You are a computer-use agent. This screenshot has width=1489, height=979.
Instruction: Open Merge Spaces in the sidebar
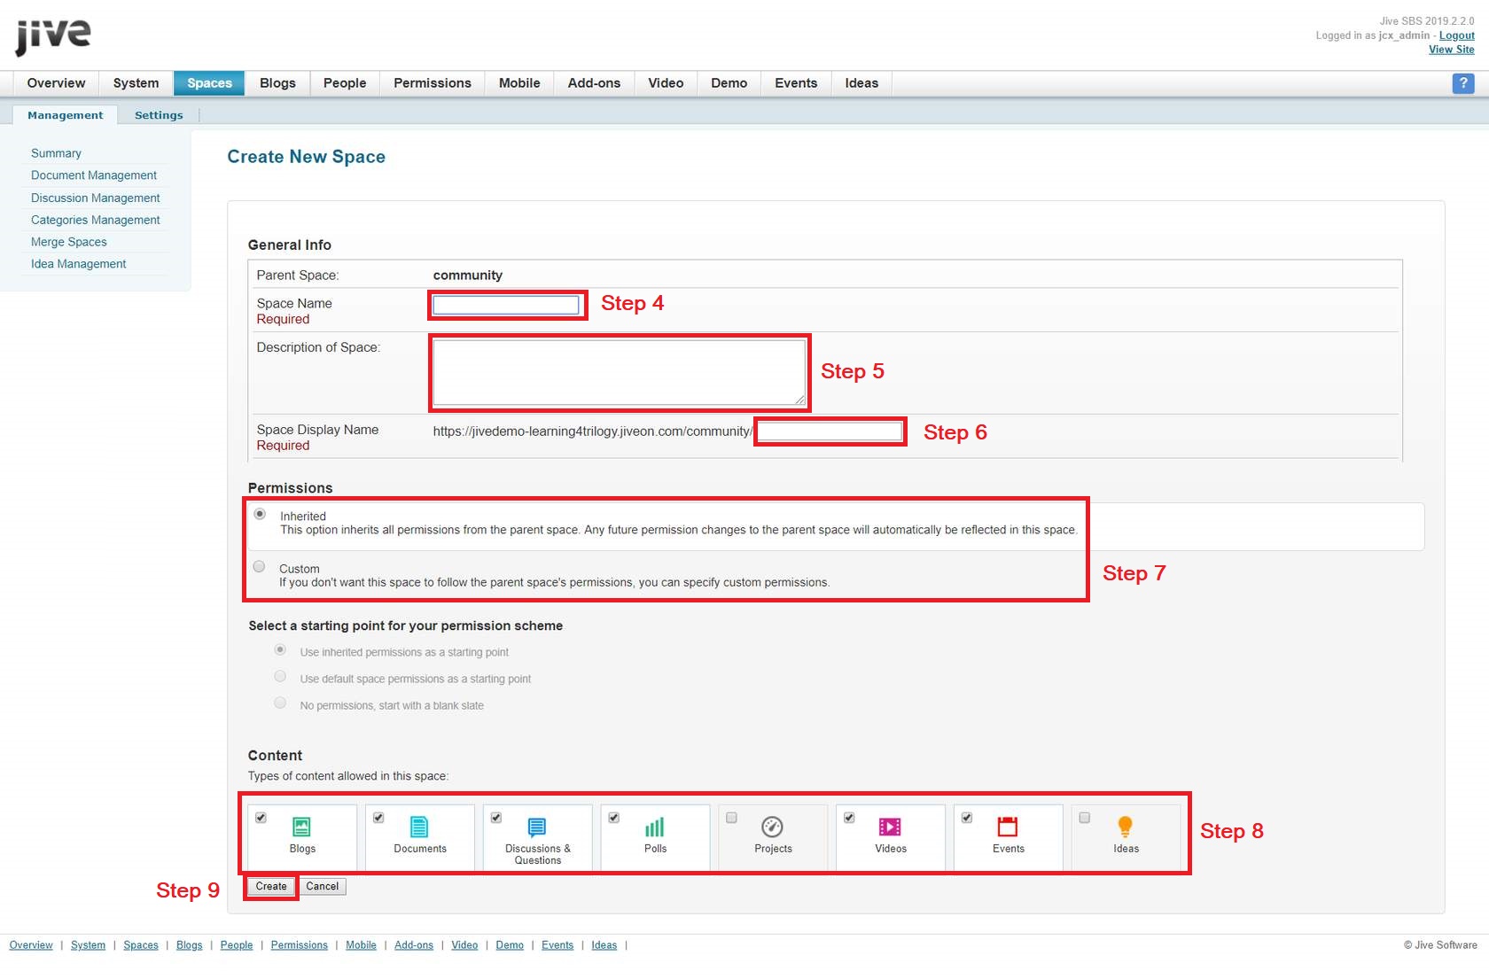click(x=69, y=242)
